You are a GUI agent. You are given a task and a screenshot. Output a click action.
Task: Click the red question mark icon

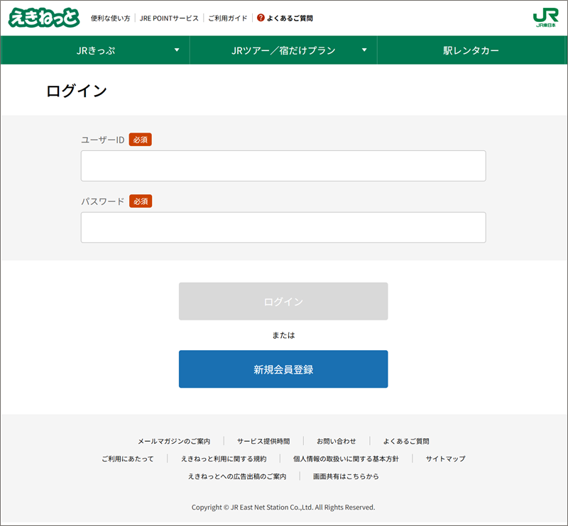click(261, 18)
